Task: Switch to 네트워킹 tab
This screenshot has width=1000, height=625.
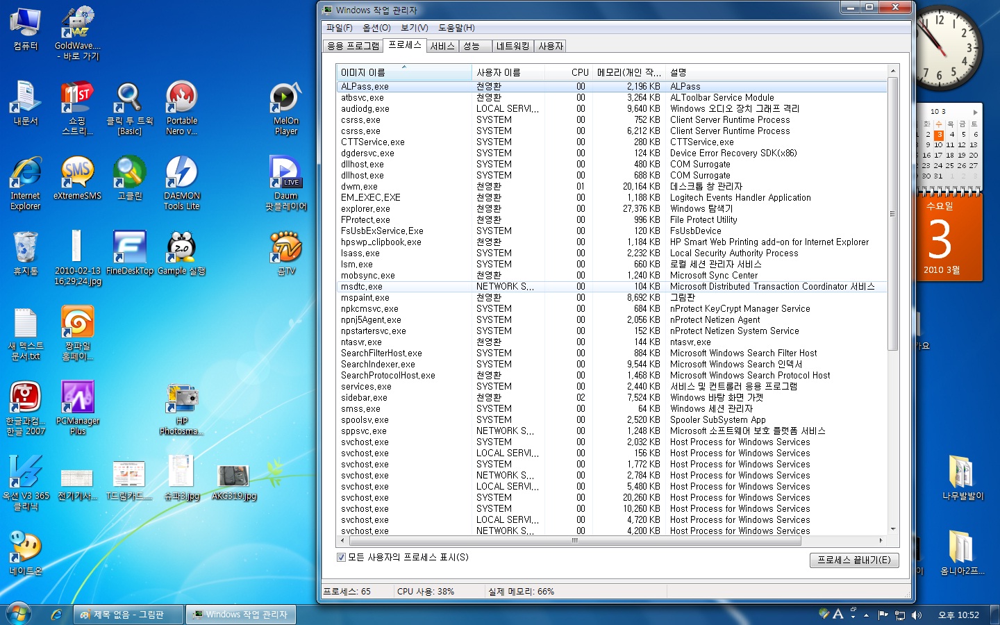Action: (512, 46)
